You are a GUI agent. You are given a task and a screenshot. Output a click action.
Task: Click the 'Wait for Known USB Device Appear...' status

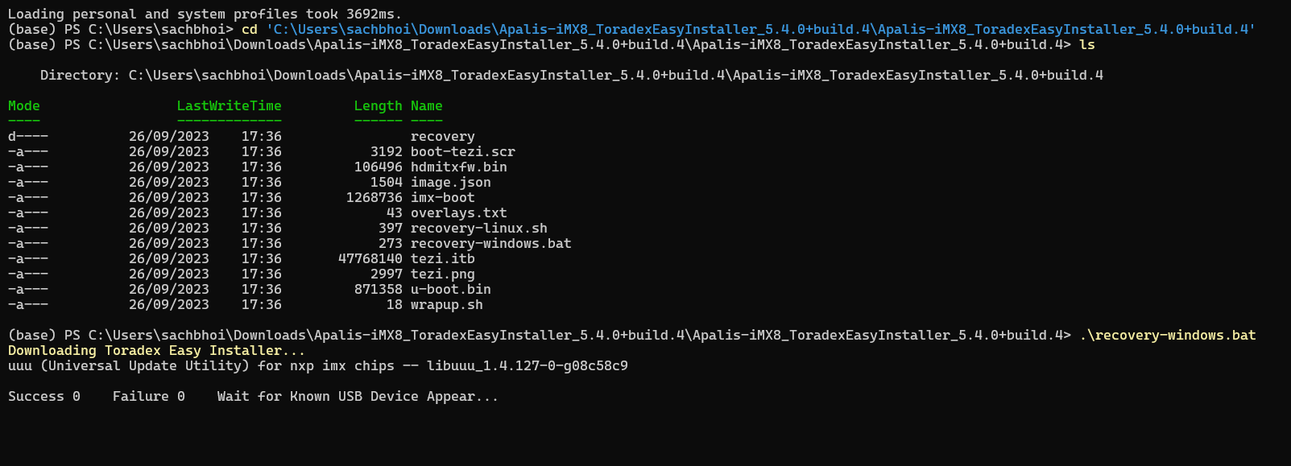pyautogui.click(x=358, y=397)
